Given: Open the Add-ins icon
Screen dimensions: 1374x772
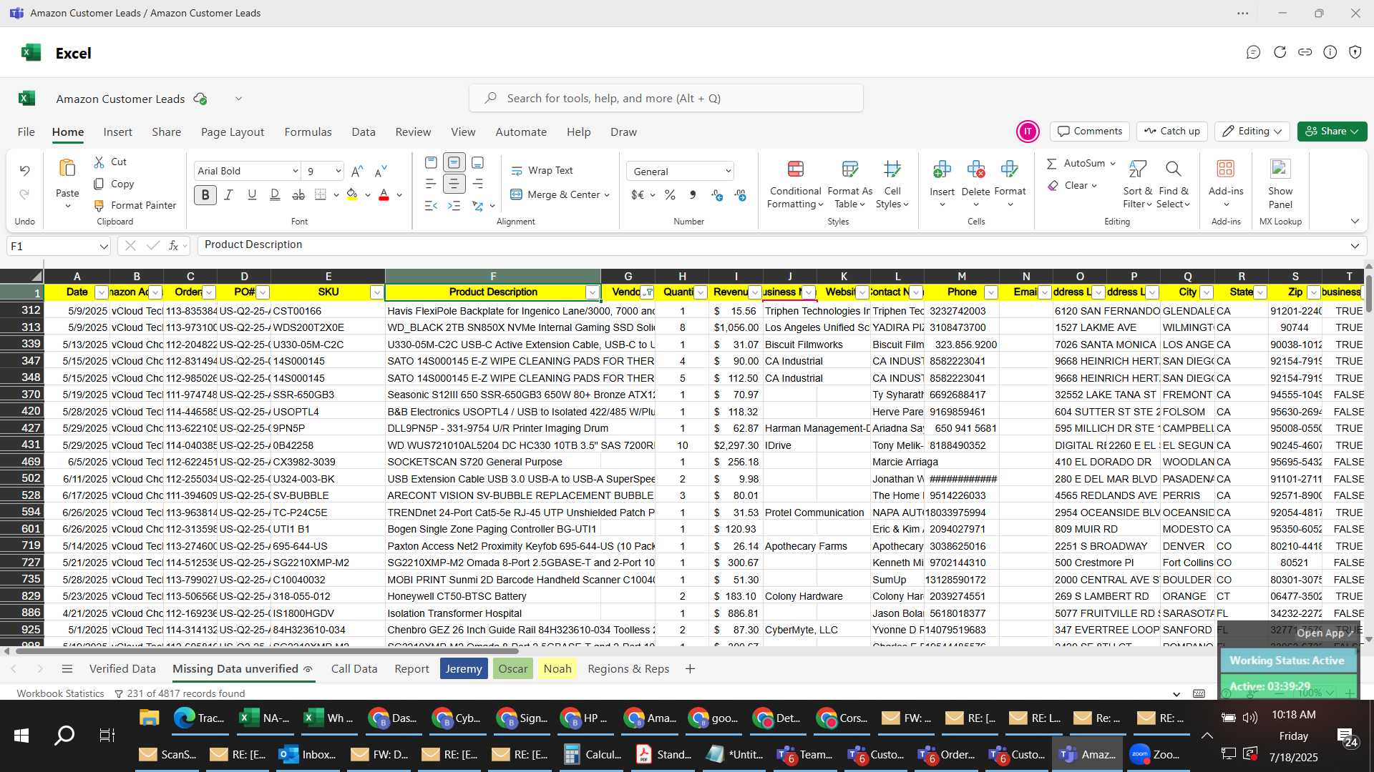Looking at the screenshot, I should (1225, 169).
